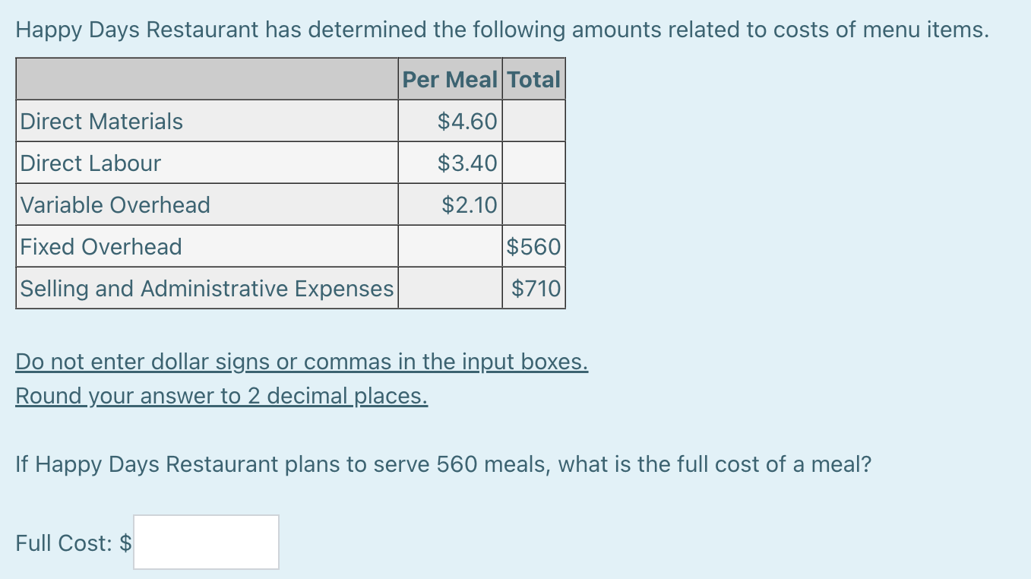Click the rounding instruction underlined text
This screenshot has width=1031, height=579.
220,395
